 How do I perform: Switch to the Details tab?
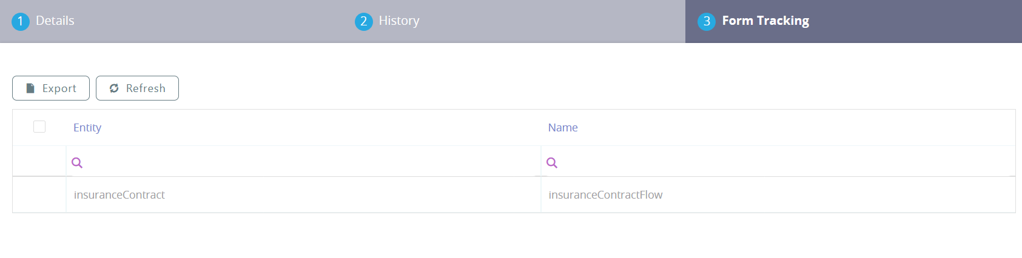(55, 21)
